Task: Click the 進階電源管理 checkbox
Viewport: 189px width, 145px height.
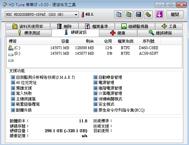Action: click(x=95, y=88)
